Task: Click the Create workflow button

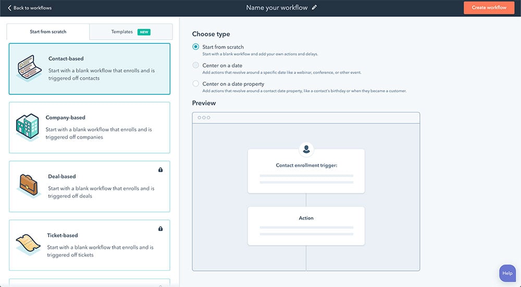Action: (x=489, y=7)
